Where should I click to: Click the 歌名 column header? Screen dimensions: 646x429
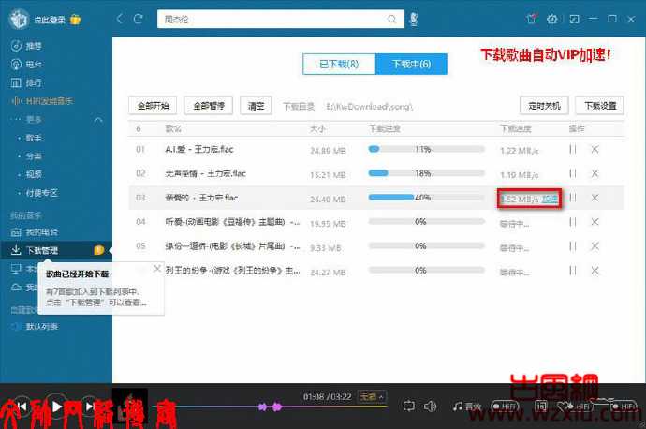coord(173,128)
